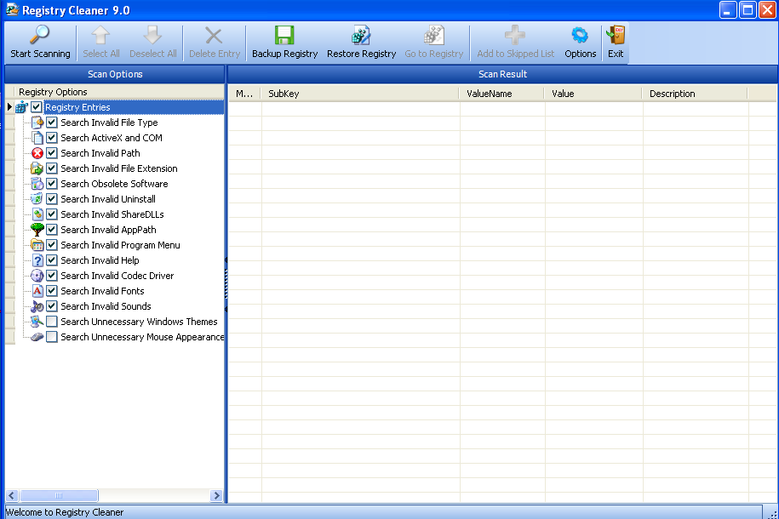Click the horizontal scrollbar thumb in Scan Options
Screen dimensions: 779x519
tap(59, 495)
